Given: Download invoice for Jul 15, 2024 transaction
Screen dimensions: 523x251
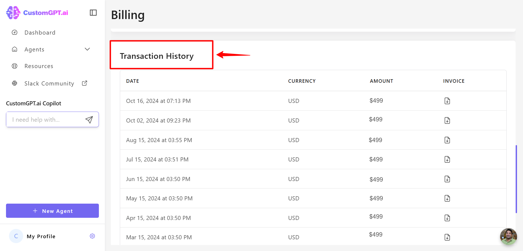Looking at the screenshot, I should point(447,160).
